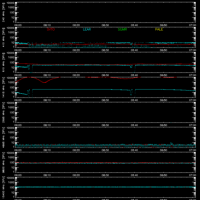The image size is (200, 200).
Task: Select the 4995 MHz [SFU] axis title
Action: click(3, 137)
